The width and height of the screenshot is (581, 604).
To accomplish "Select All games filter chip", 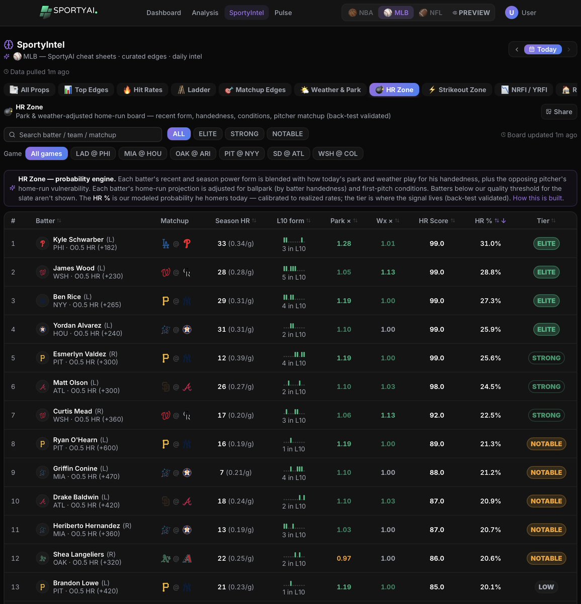I will click(x=46, y=154).
